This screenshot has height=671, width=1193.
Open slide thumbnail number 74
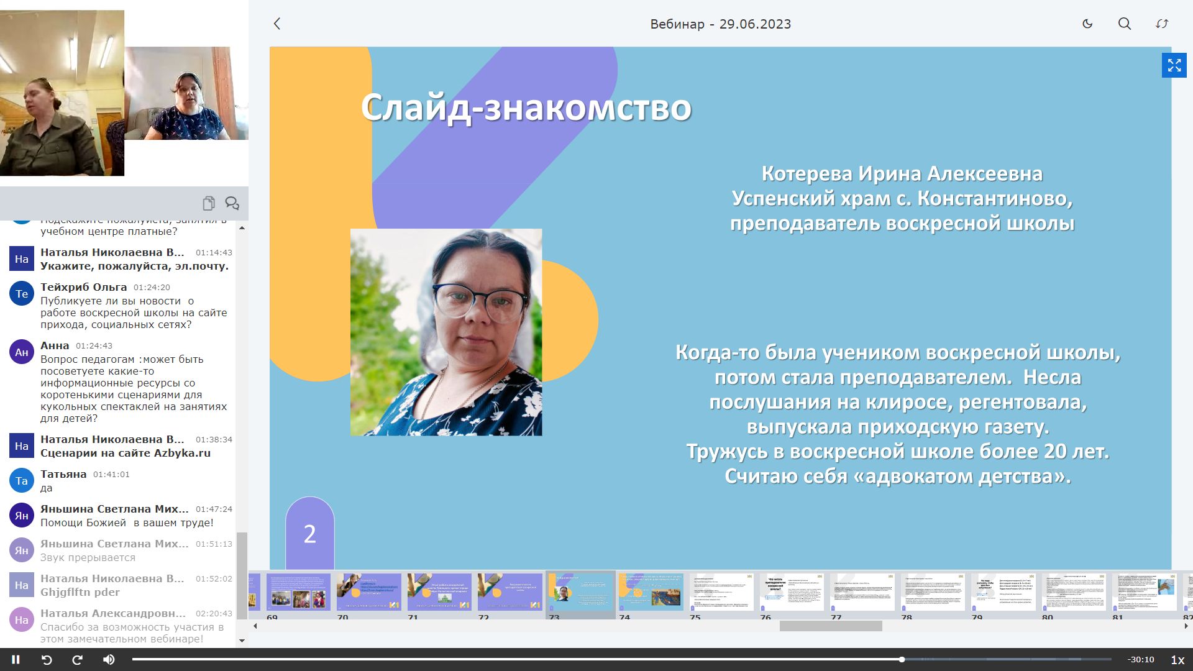pos(650,591)
